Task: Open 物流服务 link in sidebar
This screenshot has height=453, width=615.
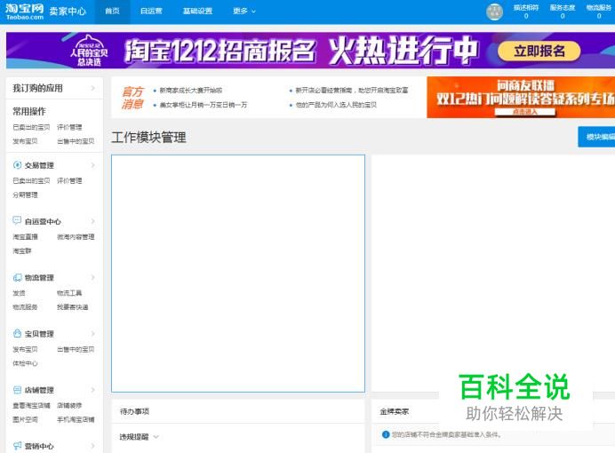Action: click(25, 306)
